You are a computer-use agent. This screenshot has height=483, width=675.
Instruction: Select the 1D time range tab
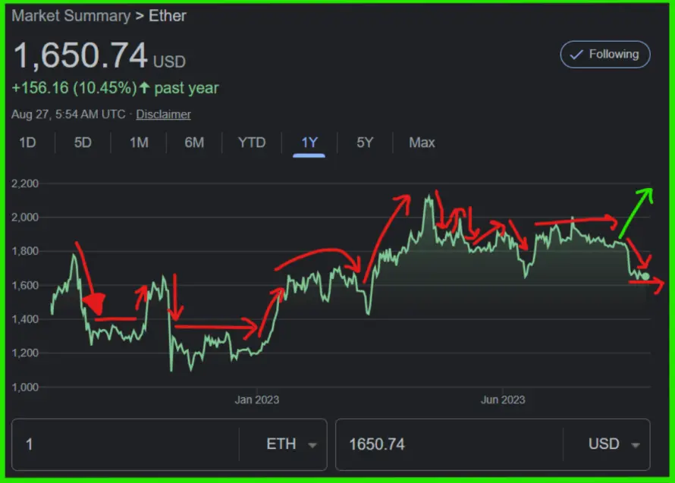click(27, 143)
